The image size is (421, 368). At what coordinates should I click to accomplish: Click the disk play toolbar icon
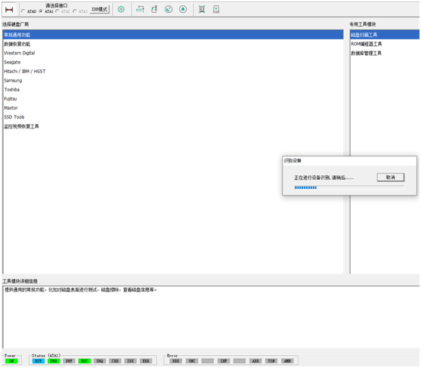[216, 9]
